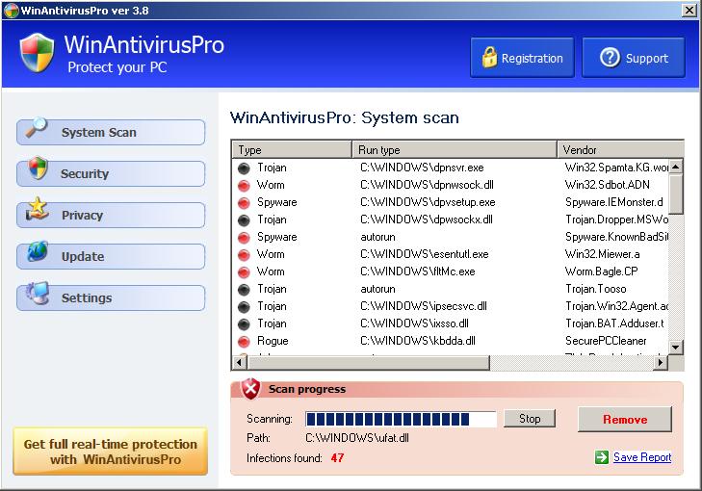Click the question mark Support icon

coord(609,58)
